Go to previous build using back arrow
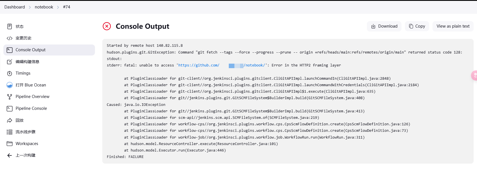This screenshot has height=176, width=477. pyautogui.click(x=10, y=155)
